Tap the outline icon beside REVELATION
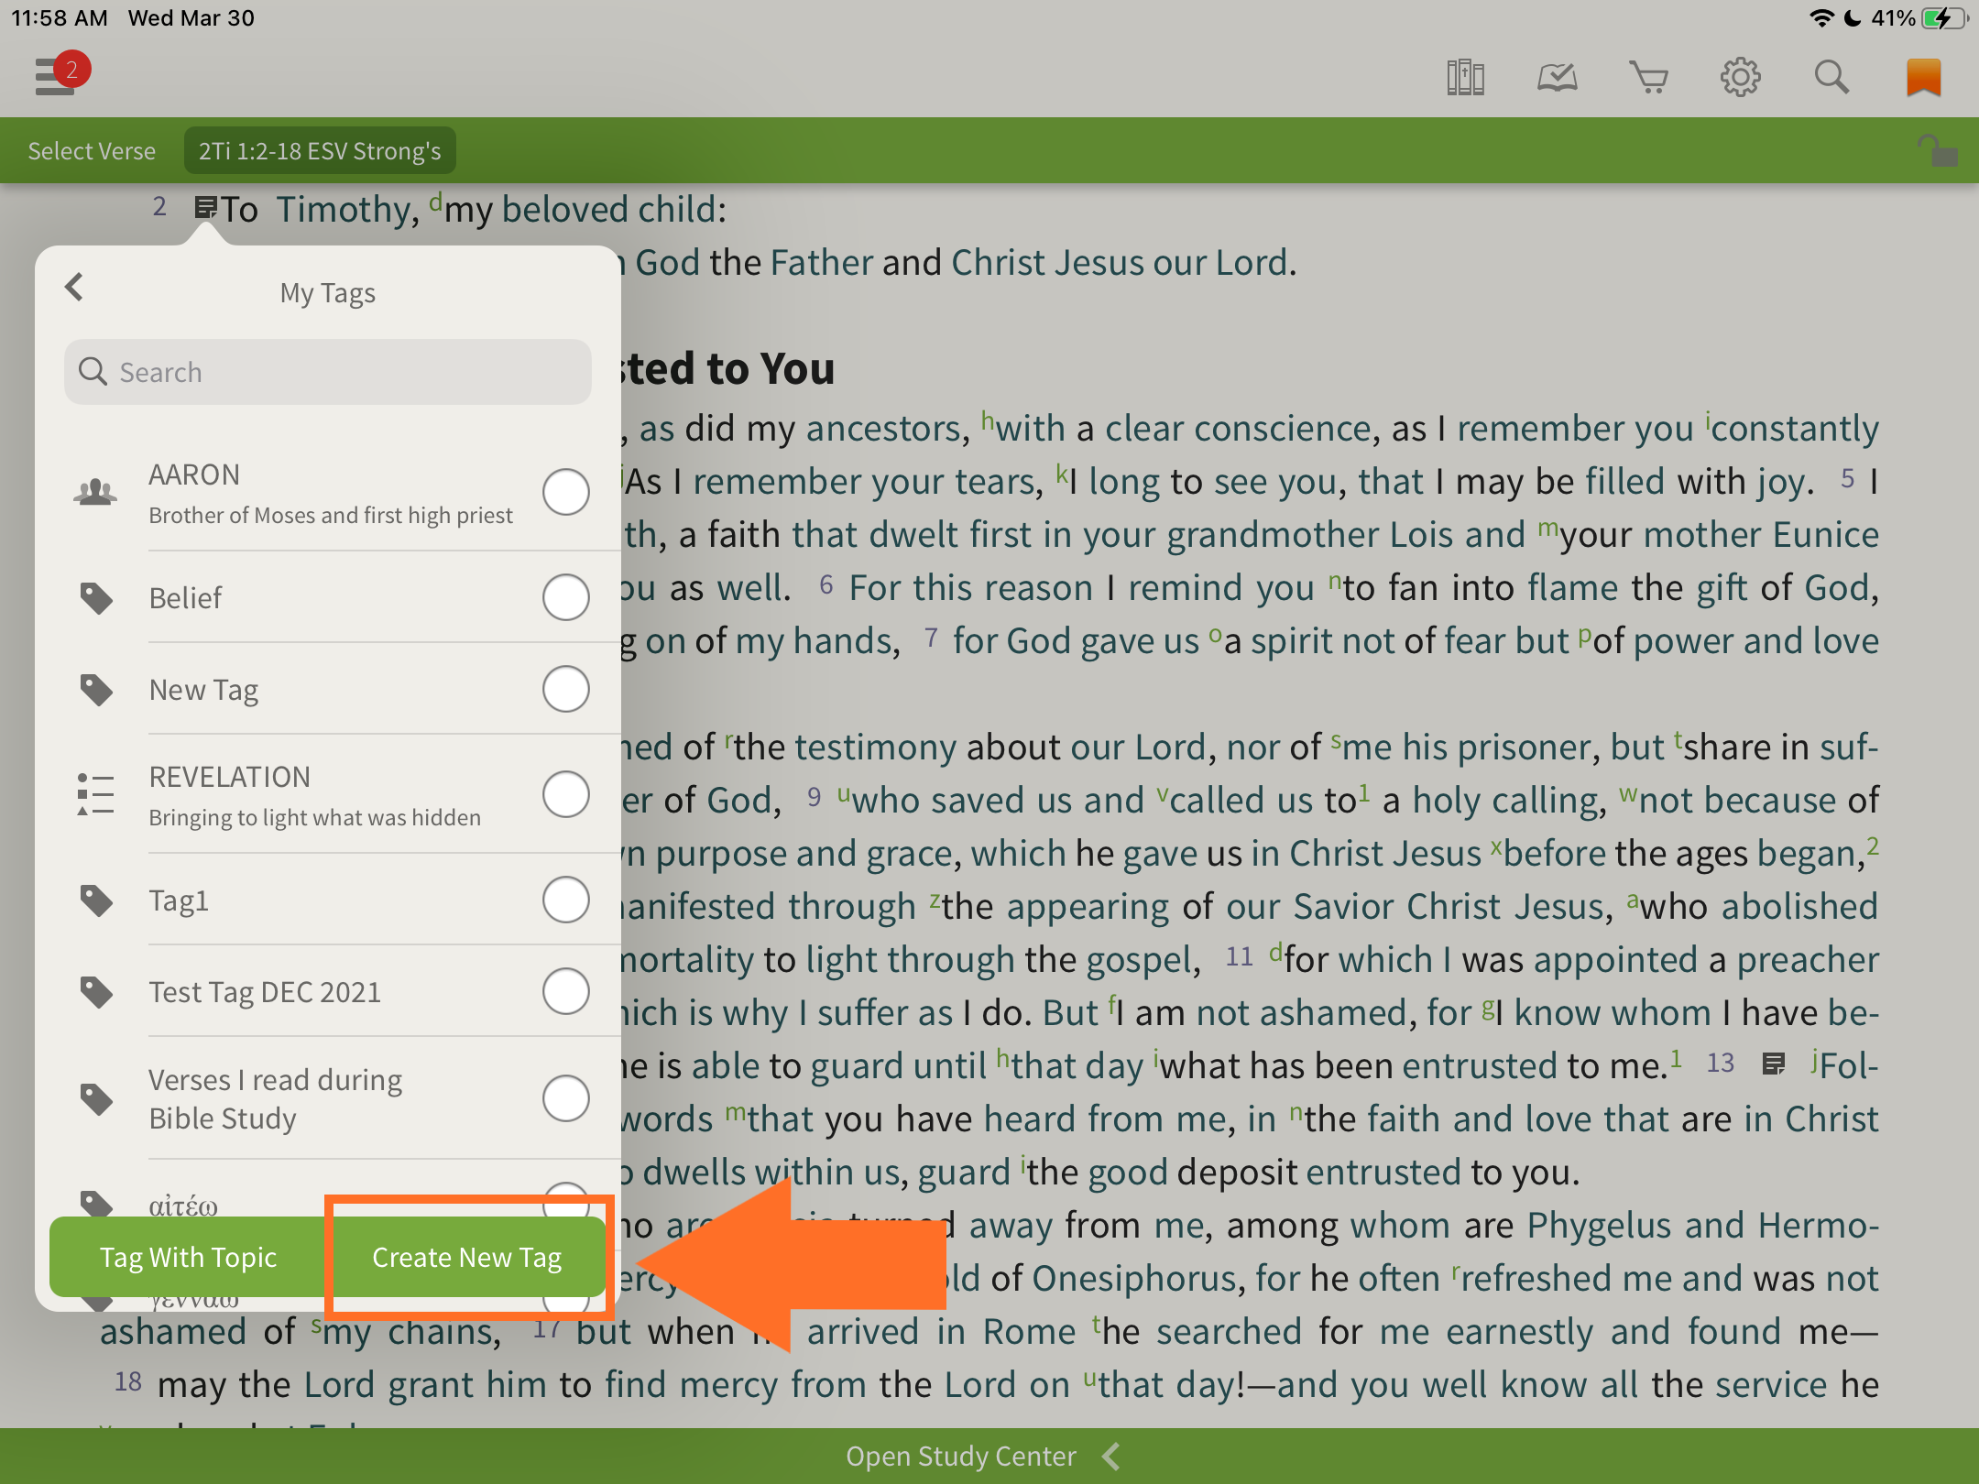 tap(95, 793)
